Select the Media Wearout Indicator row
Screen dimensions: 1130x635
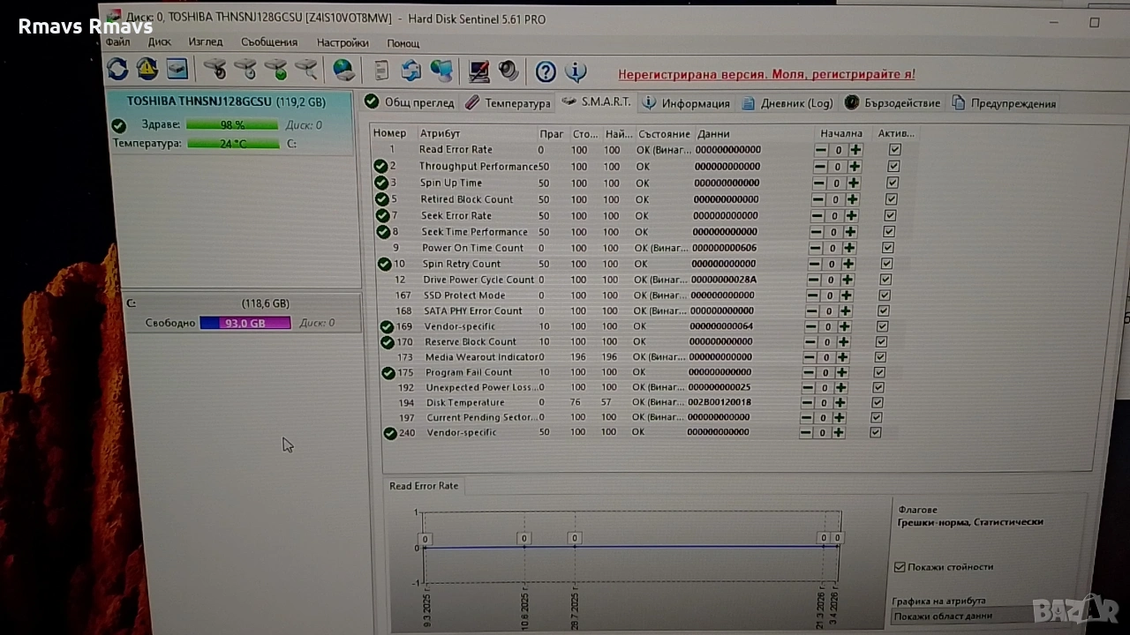pyautogui.click(x=482, y=357)
